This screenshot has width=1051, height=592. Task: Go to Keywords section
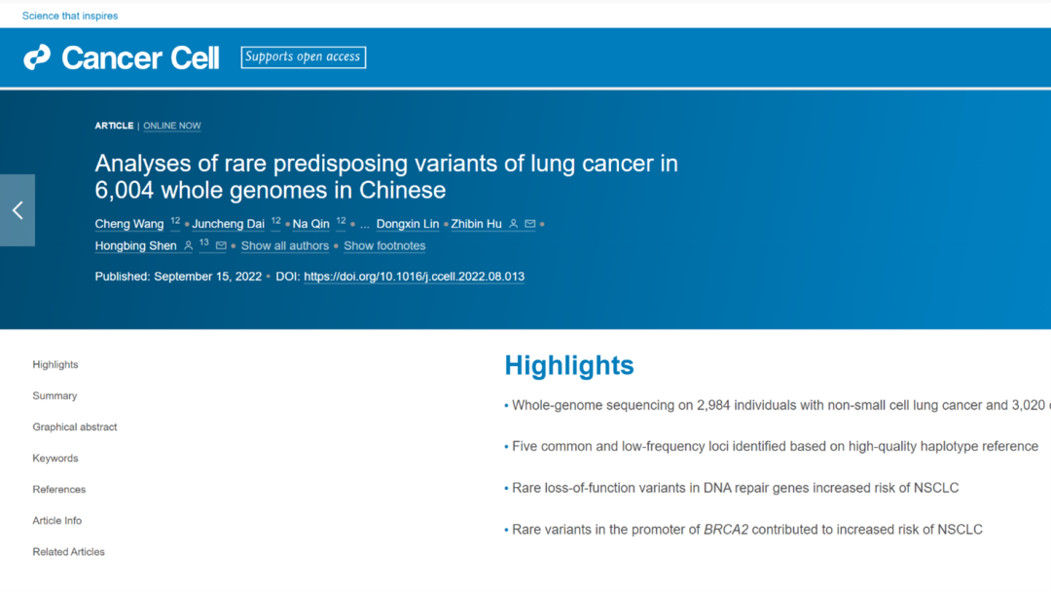point(55,459)
